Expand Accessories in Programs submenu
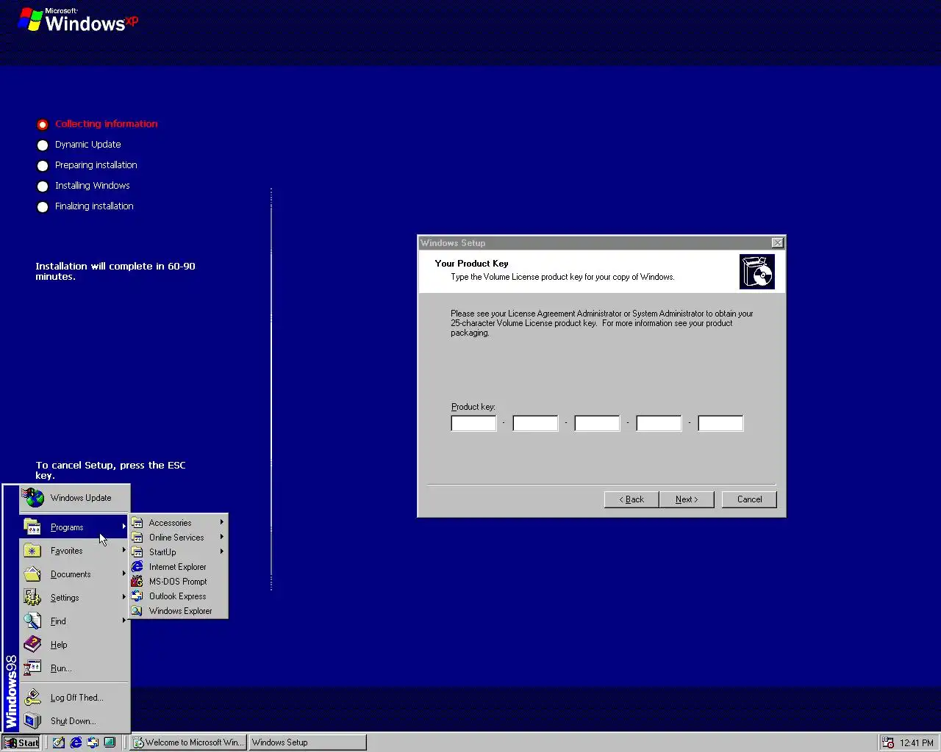Screen dimensions: 941x752 (178, 523)
